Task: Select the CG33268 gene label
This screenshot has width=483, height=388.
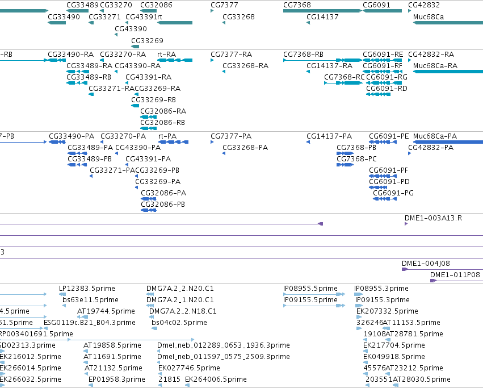Action: 239,16
